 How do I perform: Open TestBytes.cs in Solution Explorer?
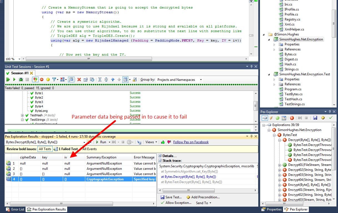click(x=293, y=94)
